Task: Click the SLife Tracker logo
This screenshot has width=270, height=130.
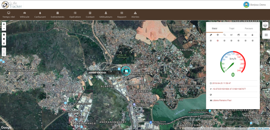Action: point(12,5)
